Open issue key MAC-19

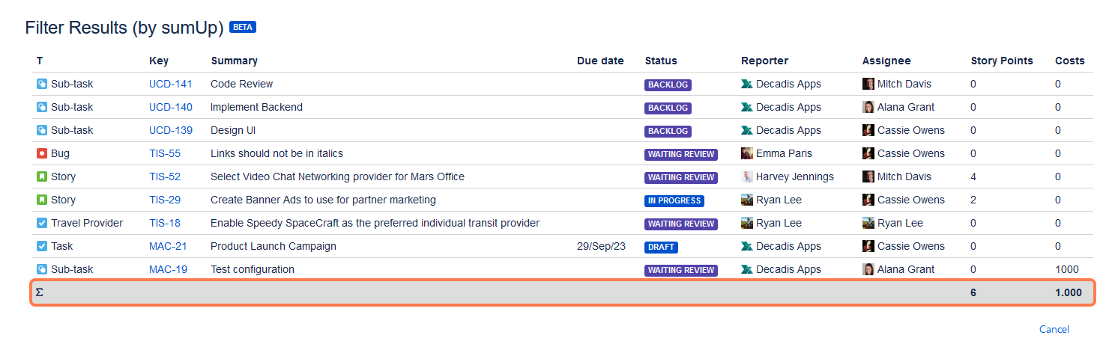pos(169,269)
